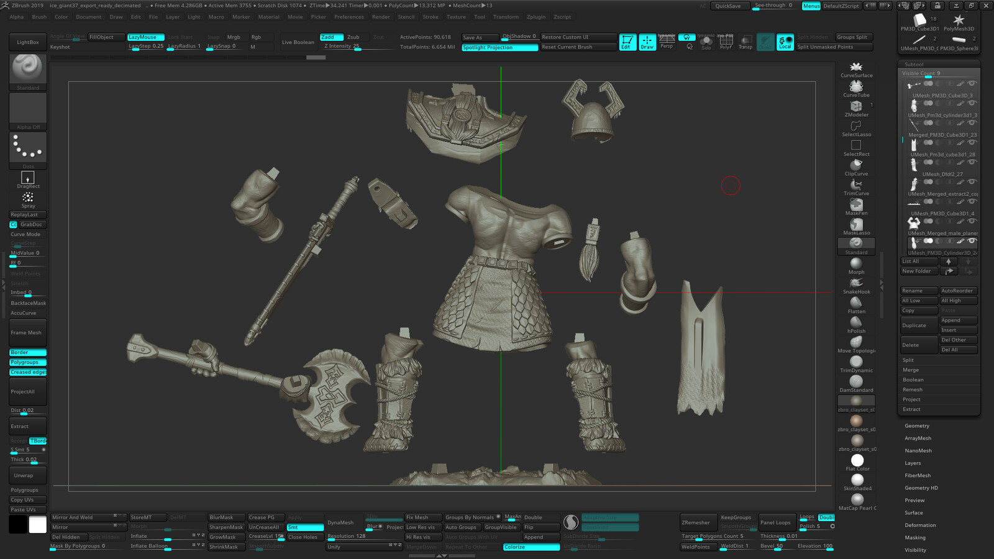Open the Transform menu
The width and height of the screenshot is (994, 559).
coord(506,17)
